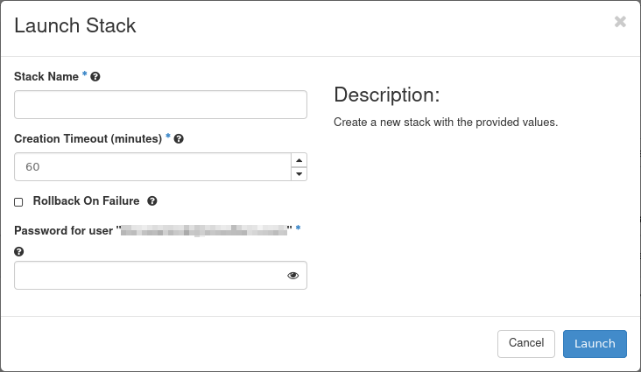This screenshot has width=641, height=372.
Task: Increase creation timeout with the up arrow
Action: 299,160
